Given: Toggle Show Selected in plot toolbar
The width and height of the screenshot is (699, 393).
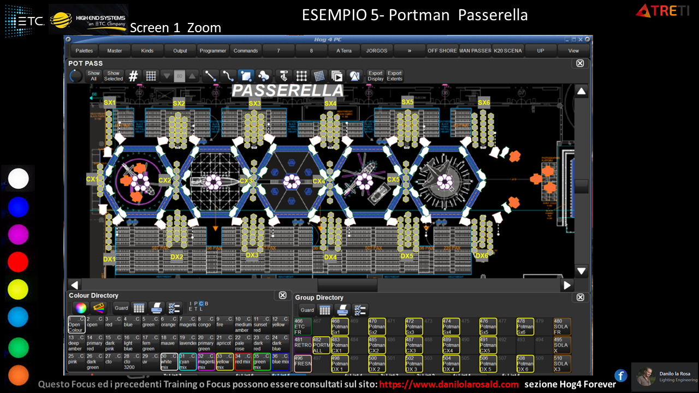Looking at the screenshot, I should (113, 76).
